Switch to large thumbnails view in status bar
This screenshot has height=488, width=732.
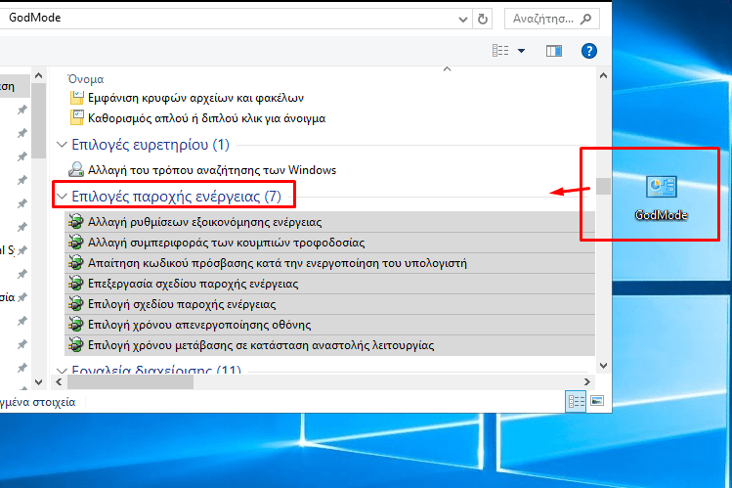point(597,401)
